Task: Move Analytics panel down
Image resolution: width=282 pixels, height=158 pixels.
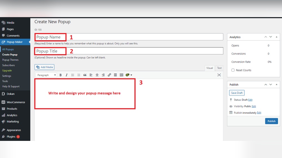Action: (271, 37)
